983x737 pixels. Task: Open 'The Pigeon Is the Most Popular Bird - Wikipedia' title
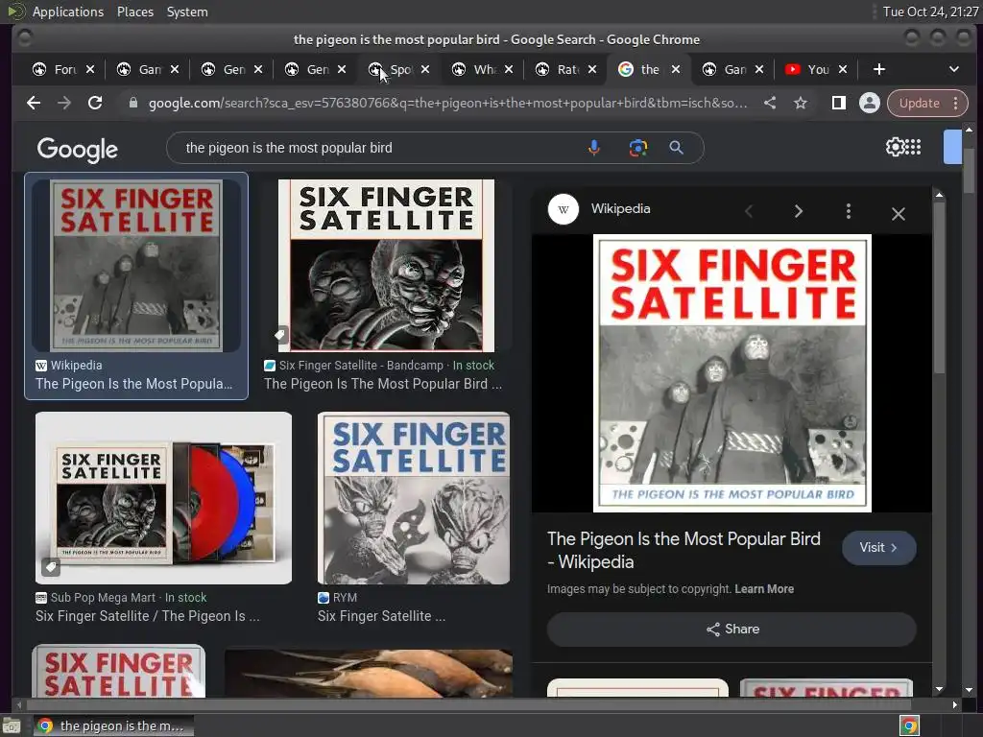(683, 550)
